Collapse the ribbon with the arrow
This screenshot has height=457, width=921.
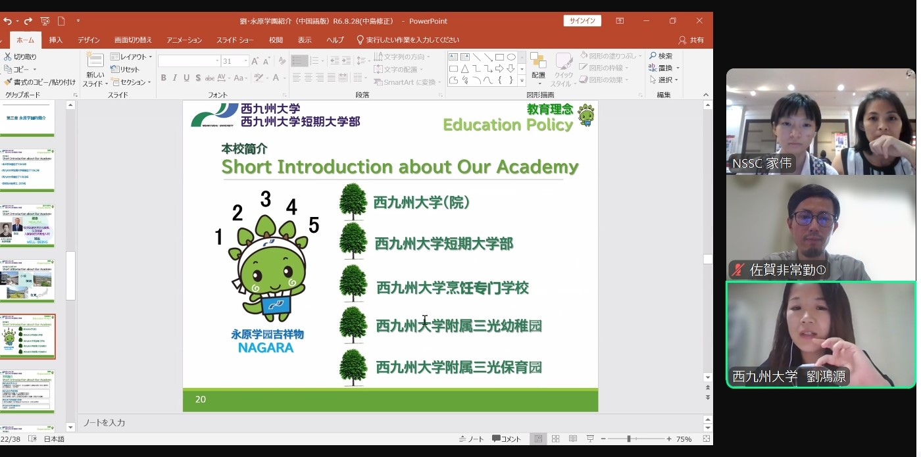[706, 95]
